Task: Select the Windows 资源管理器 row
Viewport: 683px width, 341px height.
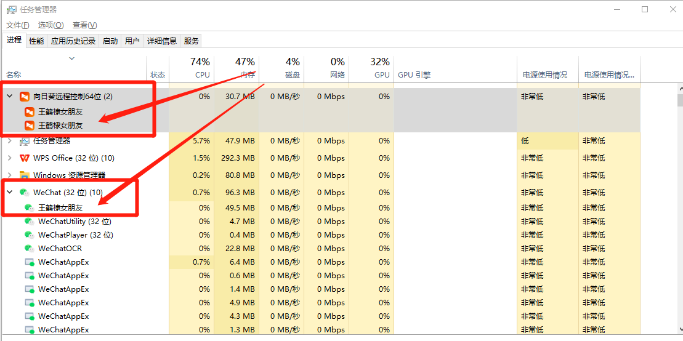Action: tap(321, 175)
